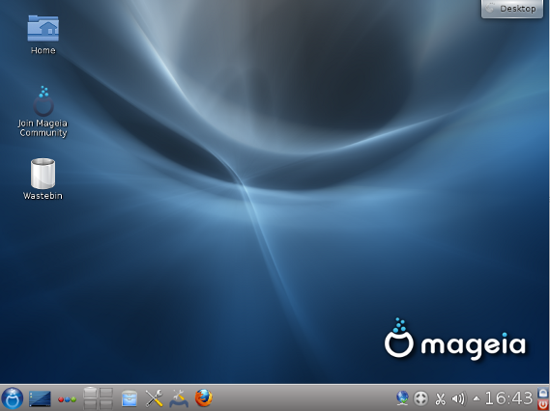Open the crossed-tools System Settings icon
550x411 pixels.
(154, 398)
